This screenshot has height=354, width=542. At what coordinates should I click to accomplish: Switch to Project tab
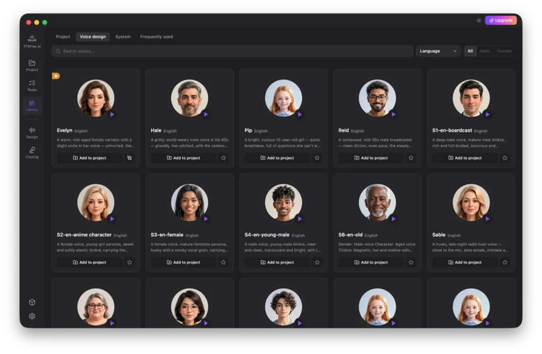pyautogui.click(x=63, y=37)
